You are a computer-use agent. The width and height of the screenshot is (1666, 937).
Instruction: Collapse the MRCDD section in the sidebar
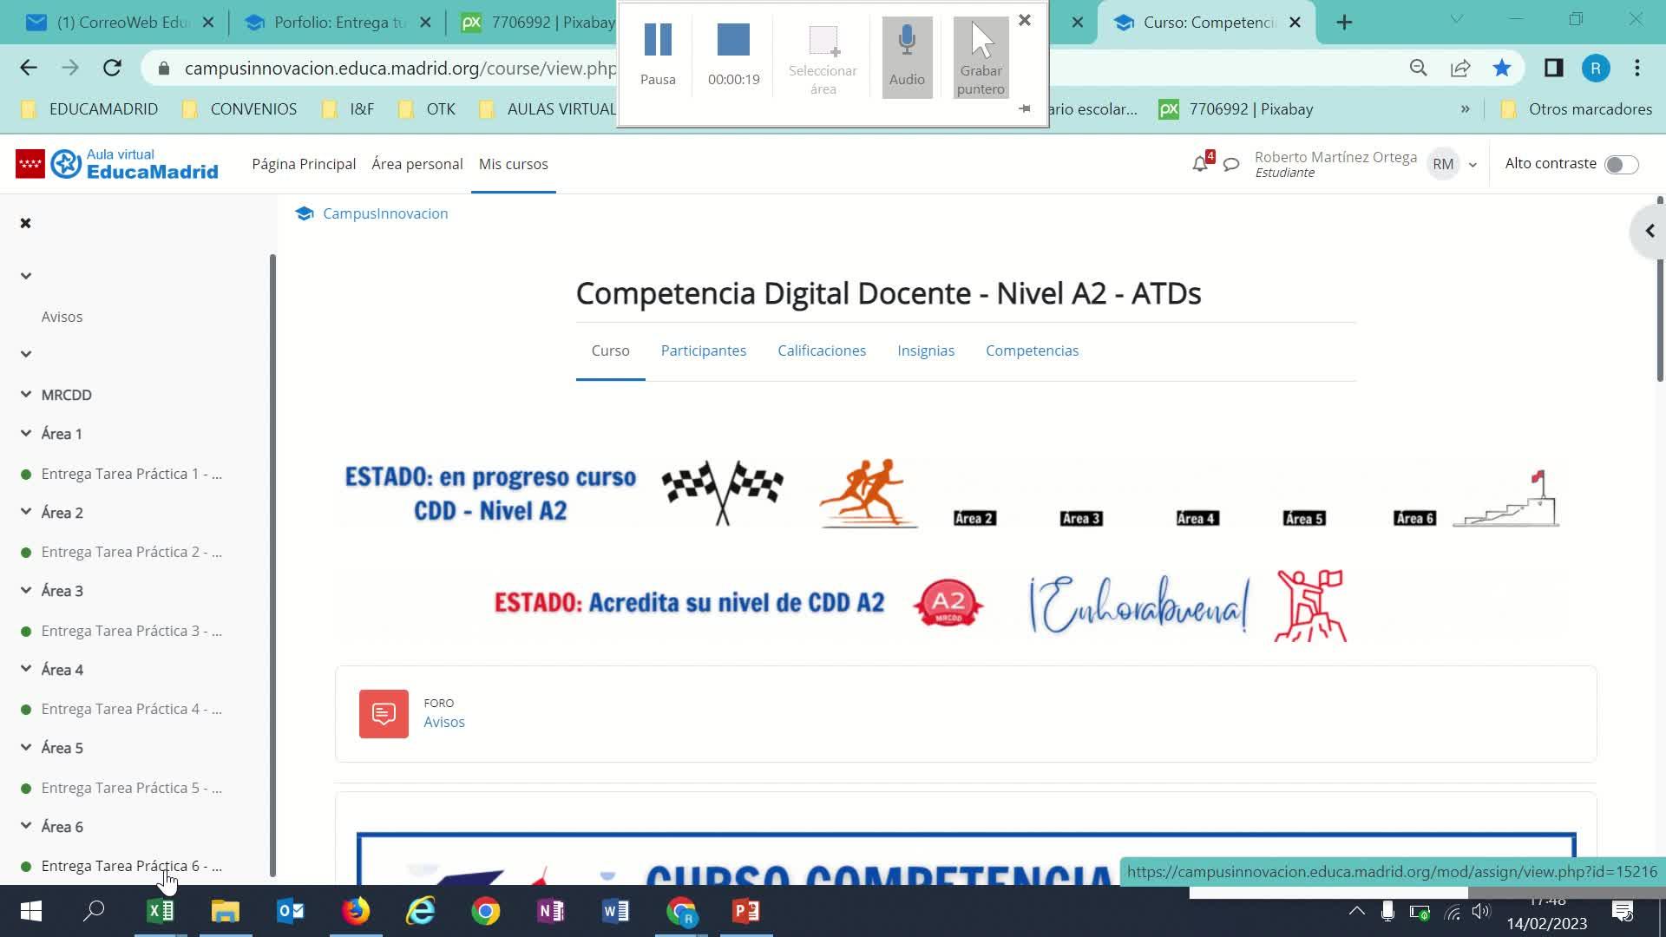(26, 395)
